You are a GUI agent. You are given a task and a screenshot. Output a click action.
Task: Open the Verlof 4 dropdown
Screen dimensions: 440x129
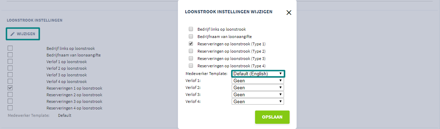point(258,101)
